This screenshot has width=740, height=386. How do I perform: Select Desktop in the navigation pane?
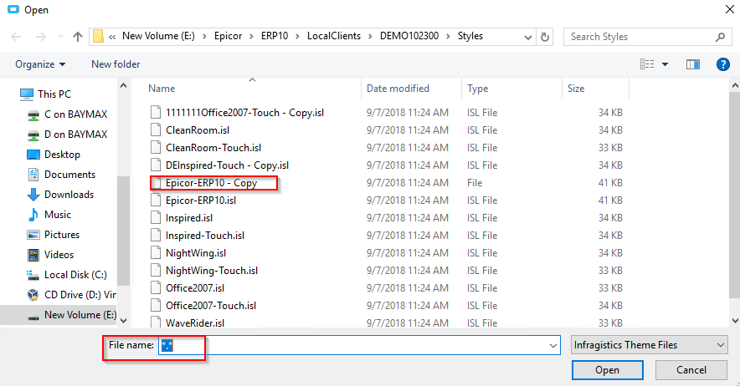pos(54,155)
